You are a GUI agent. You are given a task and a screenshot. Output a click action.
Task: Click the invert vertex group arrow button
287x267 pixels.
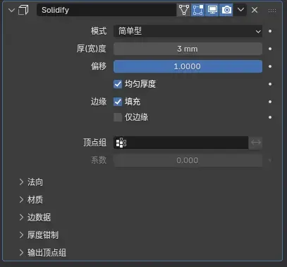pyautogui.click(x=255, y=143)
